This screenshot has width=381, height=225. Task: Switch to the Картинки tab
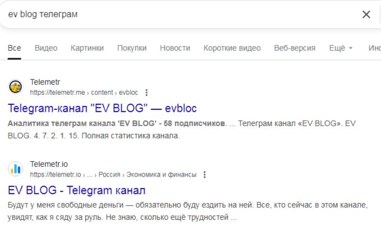tap(87, 48)
